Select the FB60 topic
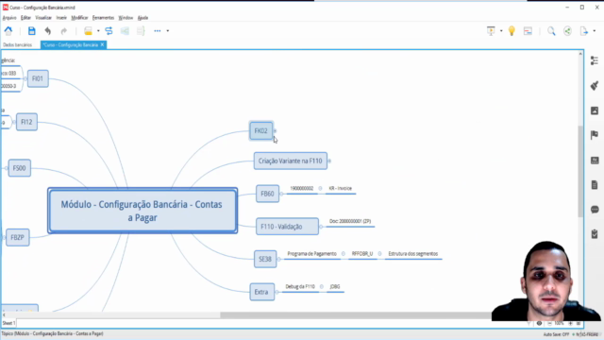The image size is (604, 340). [267, 194]
